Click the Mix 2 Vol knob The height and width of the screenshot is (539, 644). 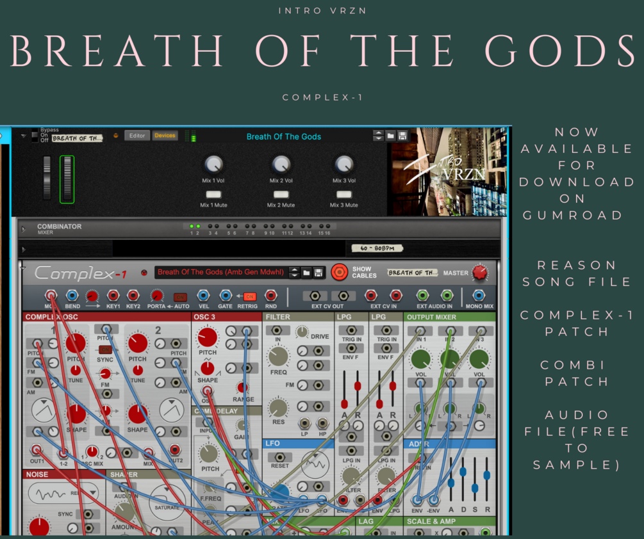281,165
